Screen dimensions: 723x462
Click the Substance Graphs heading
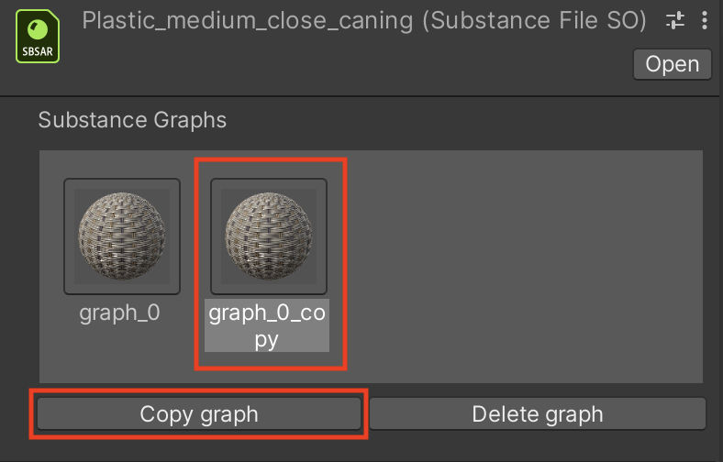point(132,120)
